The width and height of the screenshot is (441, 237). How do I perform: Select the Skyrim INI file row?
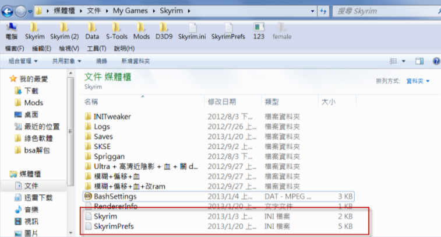pos(218,216)
